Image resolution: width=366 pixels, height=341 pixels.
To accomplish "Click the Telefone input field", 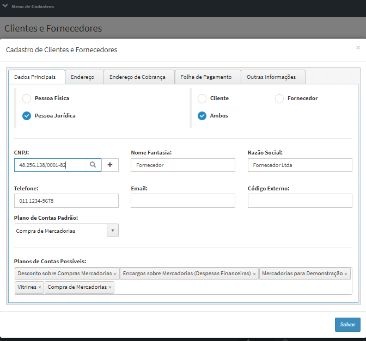I will 66,201.
